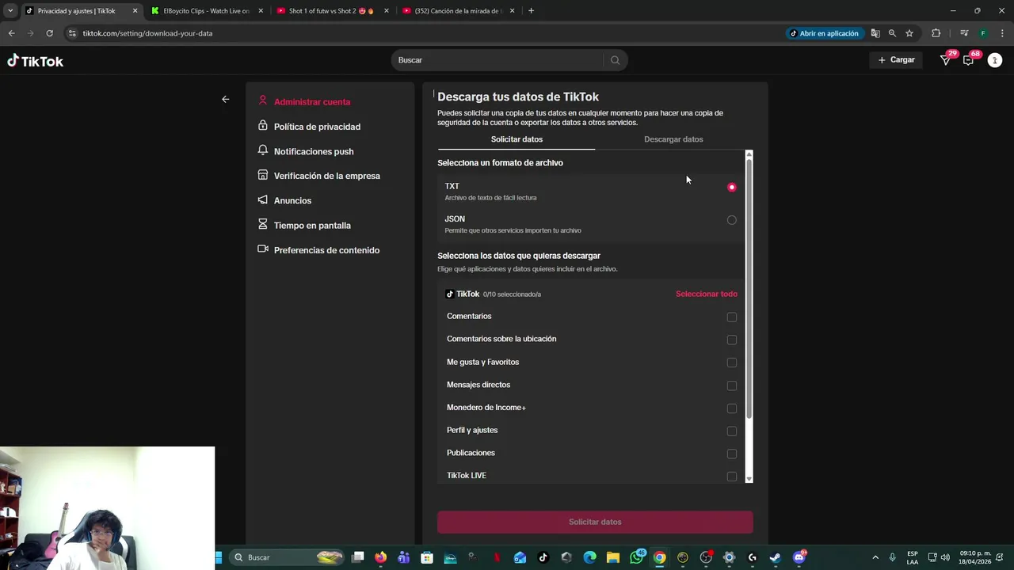Open the Chrome extensions puzzle icon
Image resolution: width=1014 pixels, height=570 pixels.
pyautogui.click(x=936, y=33)
